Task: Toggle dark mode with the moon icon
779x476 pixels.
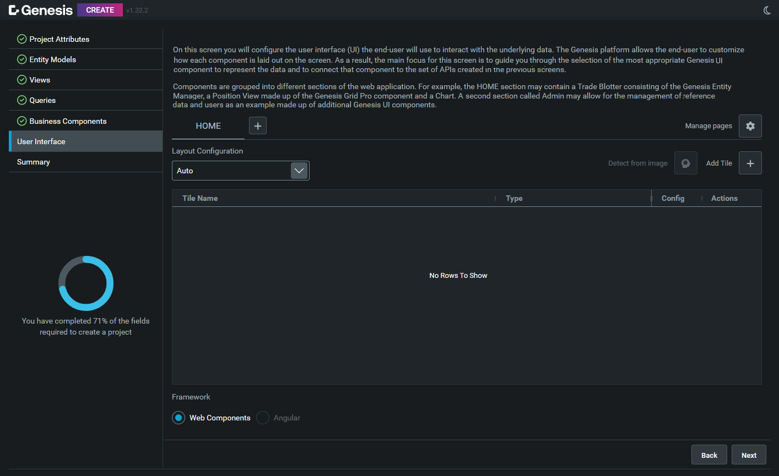Action: [x=767, y=10]
